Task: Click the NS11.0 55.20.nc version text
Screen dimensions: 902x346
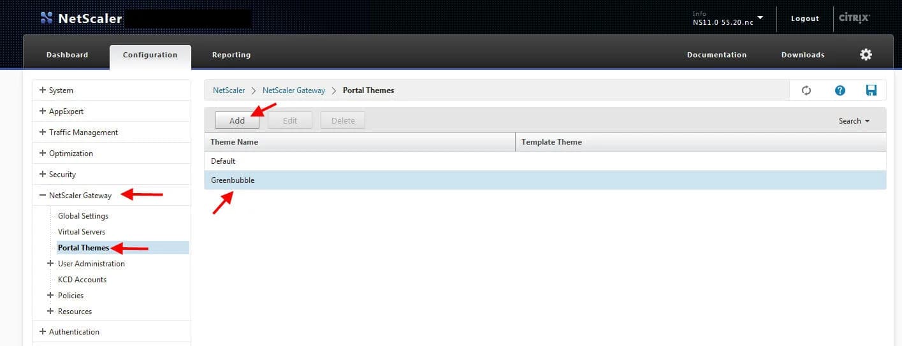Action: [723, 22]
